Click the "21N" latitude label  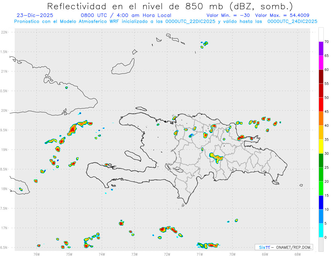4,71
